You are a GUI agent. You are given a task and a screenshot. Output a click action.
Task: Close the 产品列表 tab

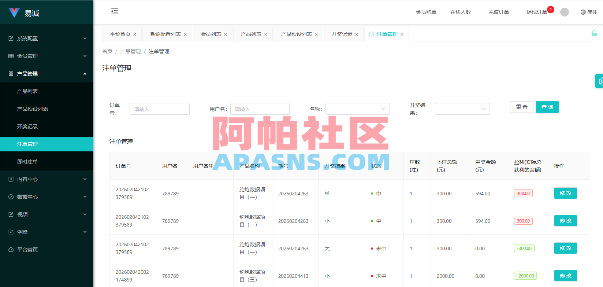pos(266,34)
